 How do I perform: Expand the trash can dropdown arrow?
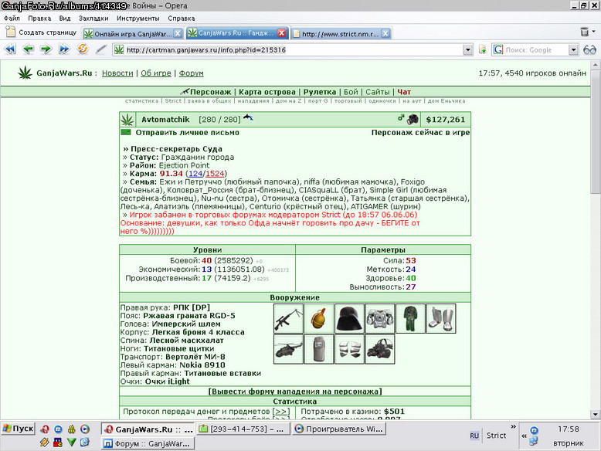pos(593,32)
